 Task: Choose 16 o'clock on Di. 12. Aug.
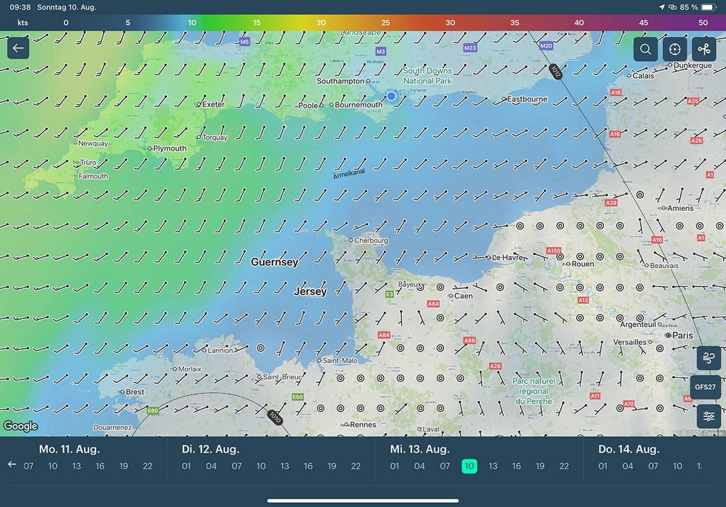[x=308, y=466]
